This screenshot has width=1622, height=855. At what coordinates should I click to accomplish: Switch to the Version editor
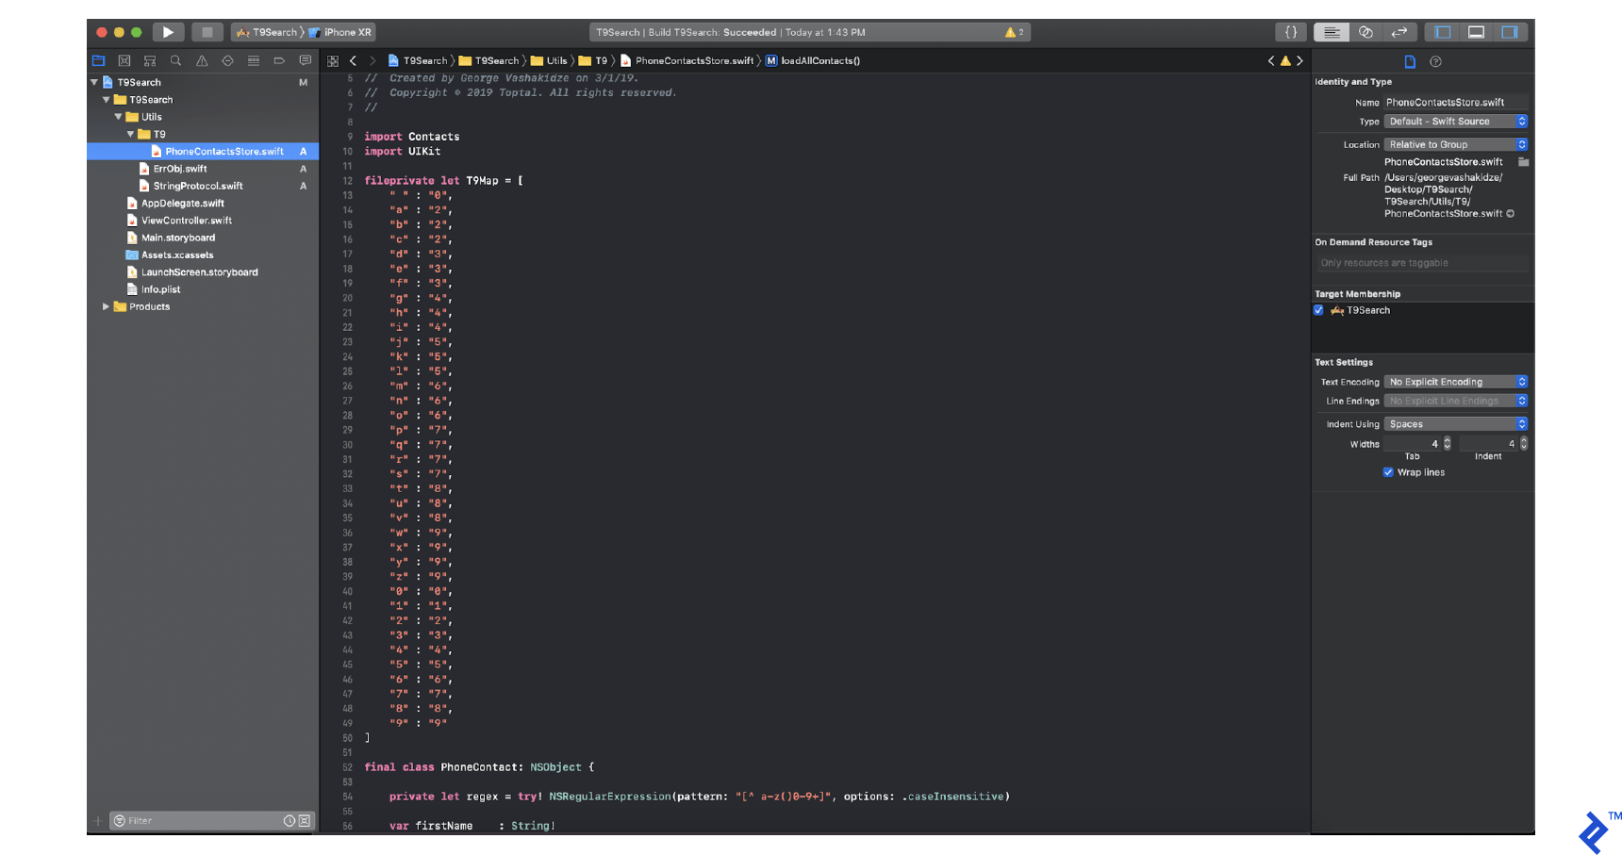[1399, 32]
